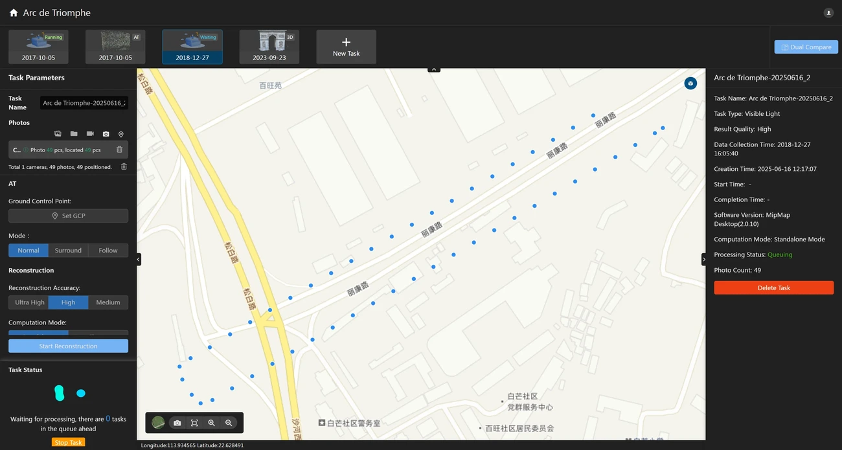Zoom out on the map
The height and width of the screenshot is (450, 842).
point(229,423)
